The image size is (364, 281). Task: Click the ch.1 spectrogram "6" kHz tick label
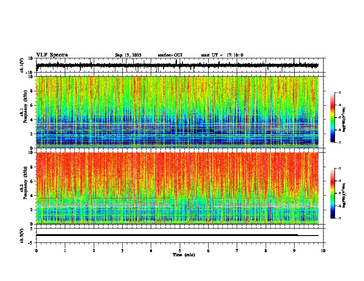point(32,106)
